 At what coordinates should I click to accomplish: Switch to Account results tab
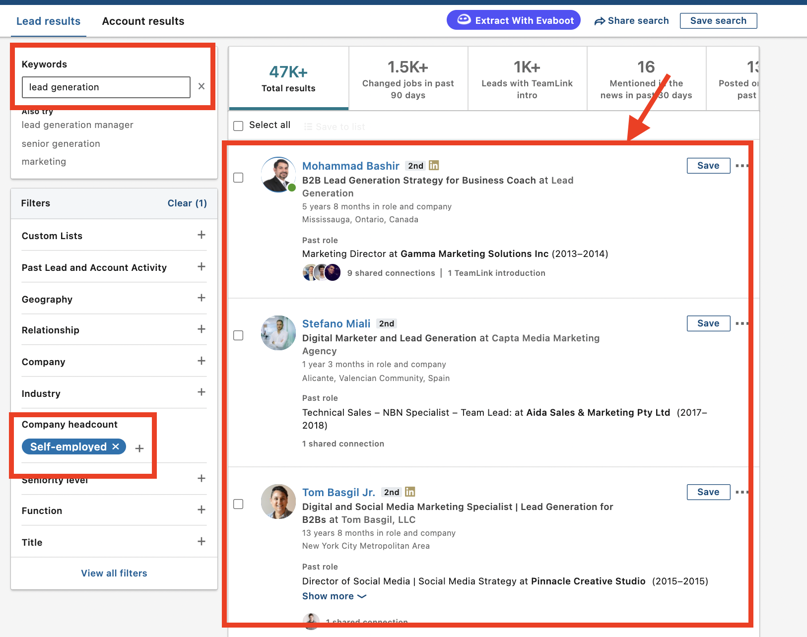143,21
